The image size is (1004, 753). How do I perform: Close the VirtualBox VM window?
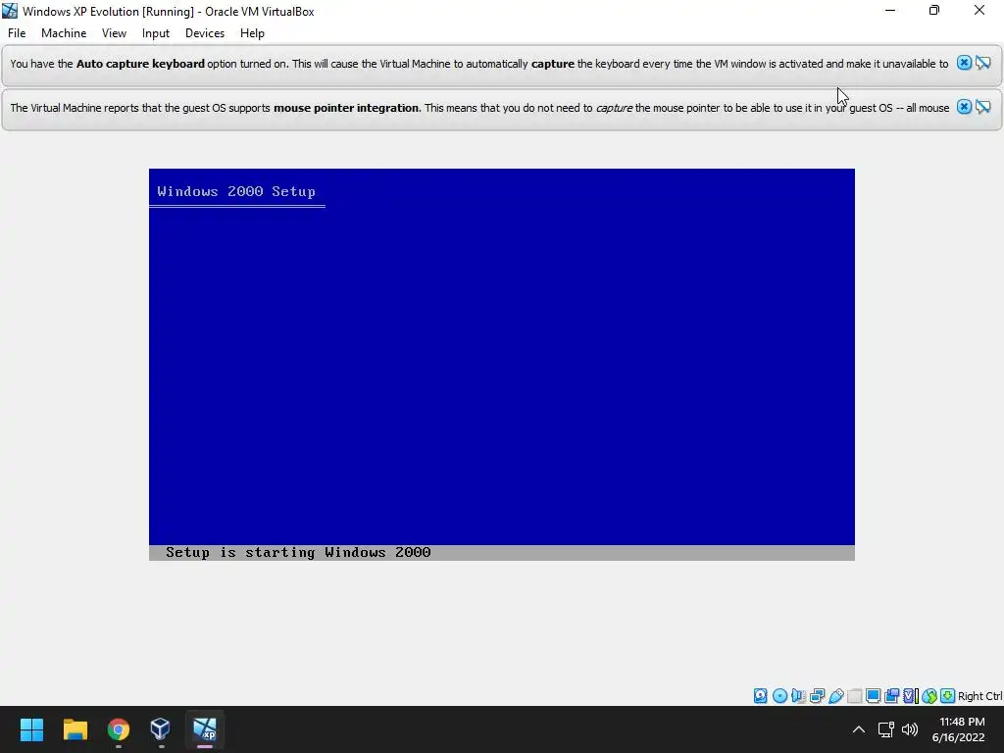coord(979,10)
